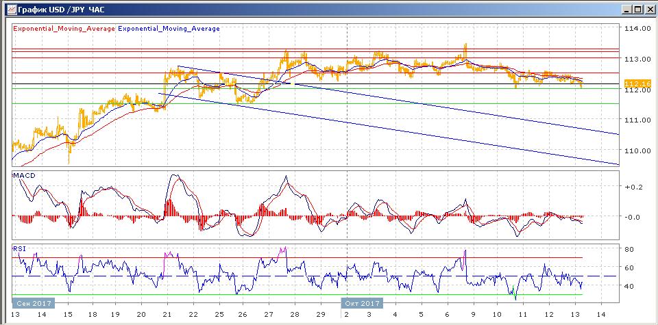
Task: Click the RSI axis value 60
Action: tap(629, 268)
